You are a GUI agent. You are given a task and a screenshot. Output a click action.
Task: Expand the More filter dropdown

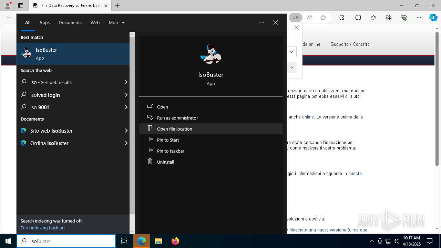(116, 22)
